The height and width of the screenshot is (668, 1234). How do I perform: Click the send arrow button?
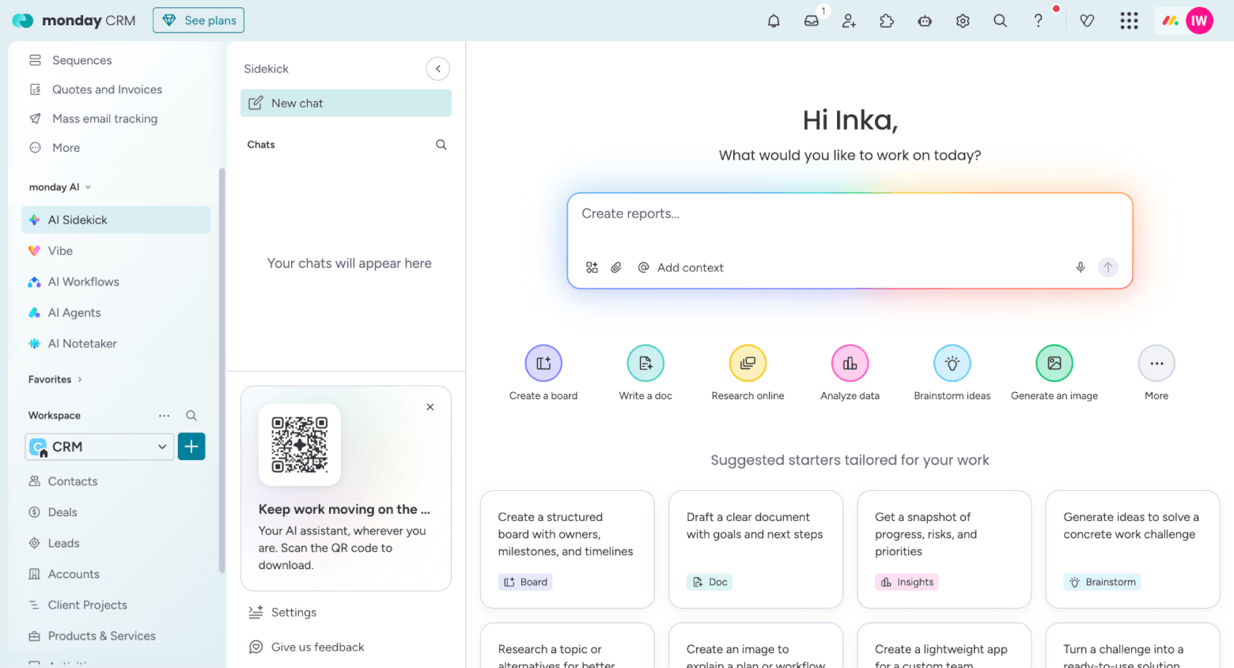point(1108,267)
